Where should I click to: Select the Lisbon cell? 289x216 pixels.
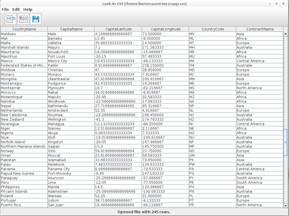point(71,201)
